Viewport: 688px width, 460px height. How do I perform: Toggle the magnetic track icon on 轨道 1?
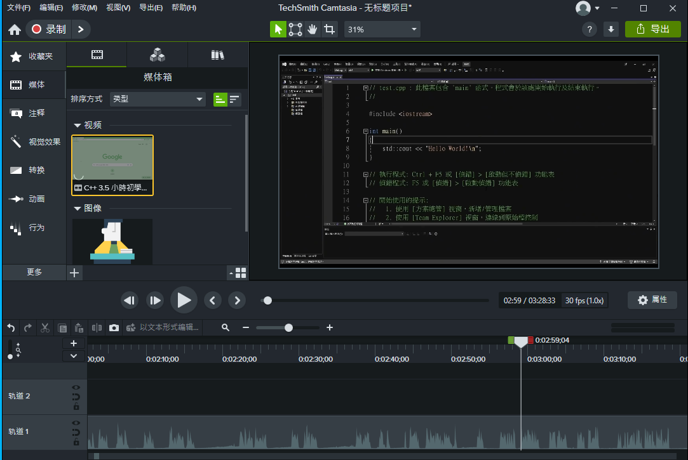[76, 432]
